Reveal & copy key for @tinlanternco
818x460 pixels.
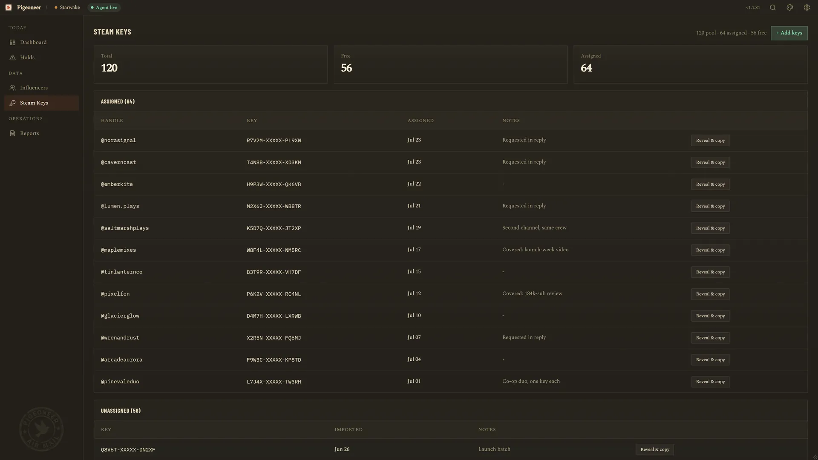click(x=710, y=272)
